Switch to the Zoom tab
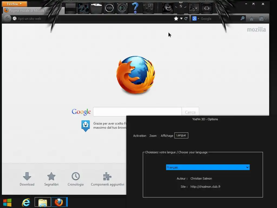277x208 pixels. (x=153, y=136)
